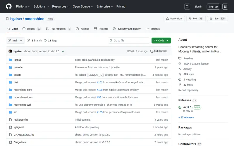Viewport: 234px width, 146px height.
Task: Click the CHANGELOG.md file icon
Action: pos(11,135)
